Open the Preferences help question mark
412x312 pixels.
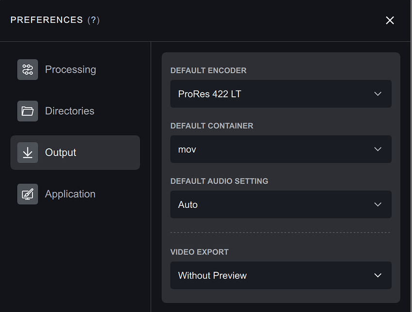click(x=94, y=20)
